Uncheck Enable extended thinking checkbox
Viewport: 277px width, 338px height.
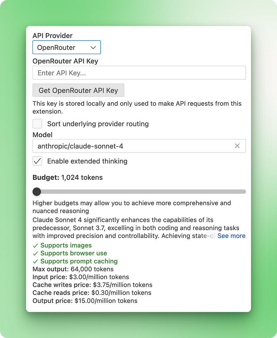click(x=37, y=161)
